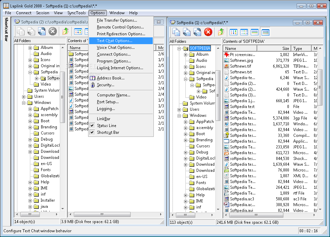Click the synchronize folders icon in Softpedia (1) toolbar
330x237 pixels.
pos(197,32)
